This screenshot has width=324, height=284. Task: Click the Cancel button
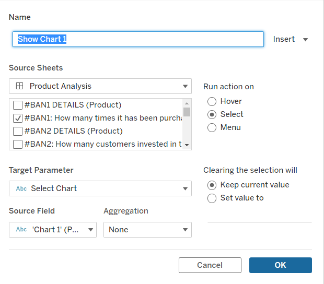pos(210,265)
